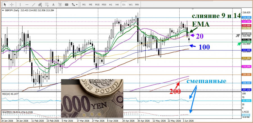This screenshot has width=253, height=123.
Task: Click the 3 Jun 2026 date label
Action: (x=189, y=121)
